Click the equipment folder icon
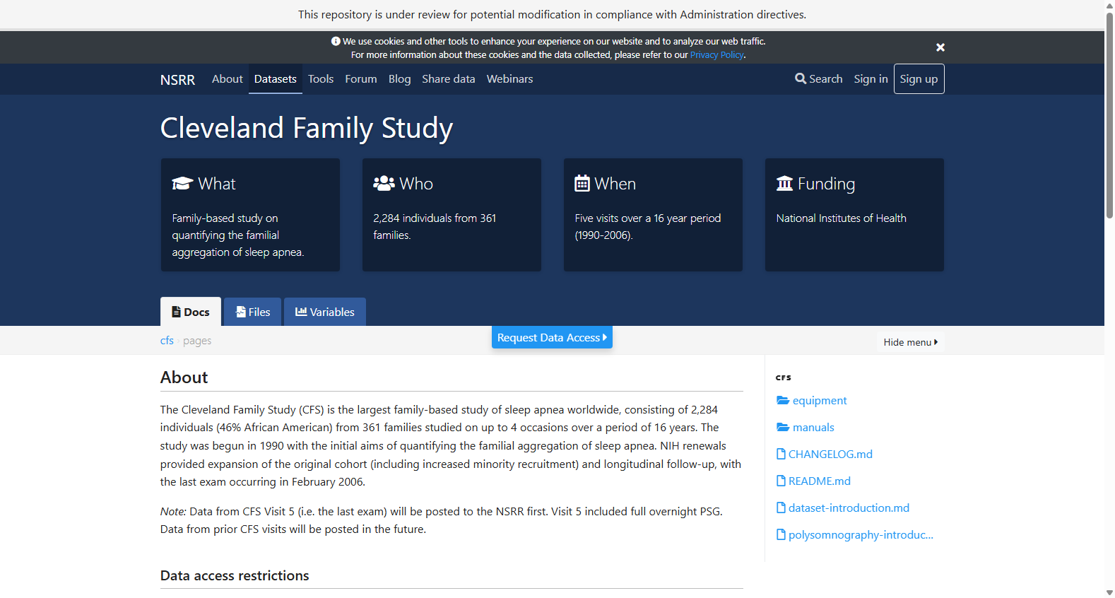 [x=783, y=400]
